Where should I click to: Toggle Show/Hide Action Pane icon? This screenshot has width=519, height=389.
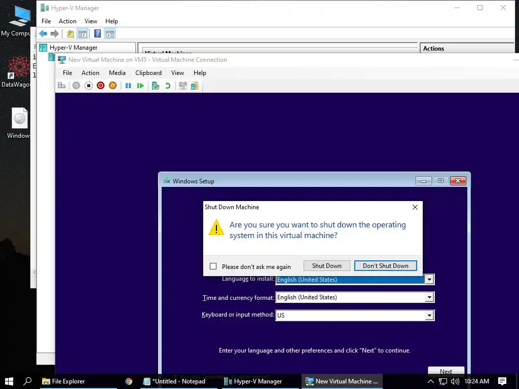tap(110, 33)
